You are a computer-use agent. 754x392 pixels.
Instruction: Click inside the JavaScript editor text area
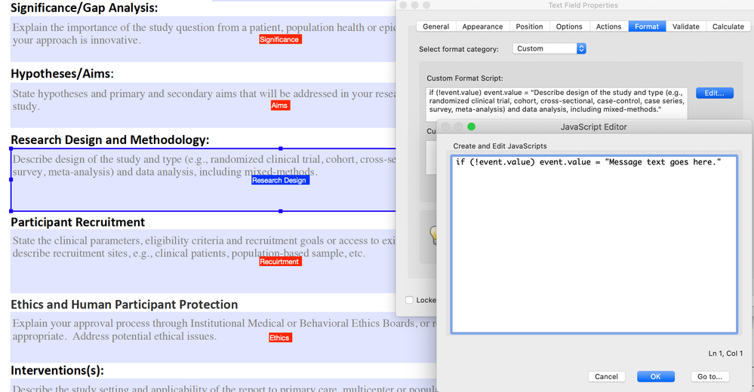[594, 244]
